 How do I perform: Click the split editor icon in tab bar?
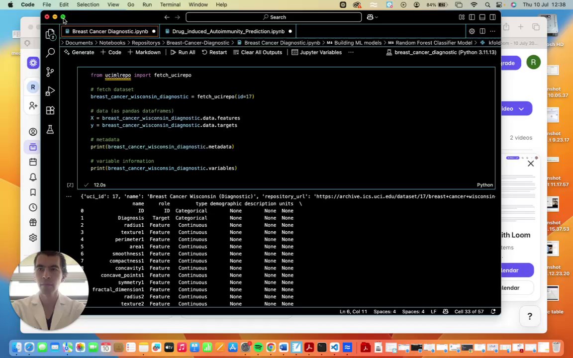click(482, 31)
